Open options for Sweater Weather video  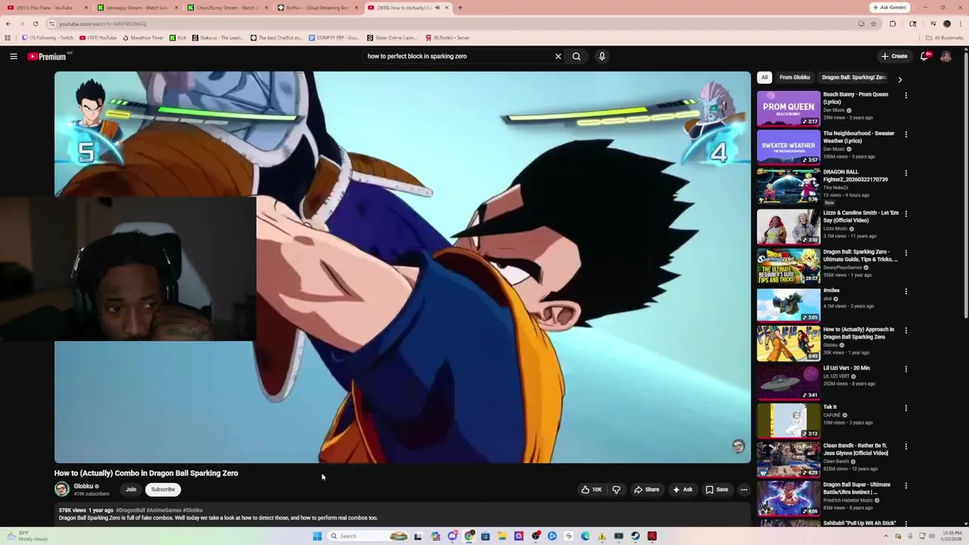click(905, 135)
